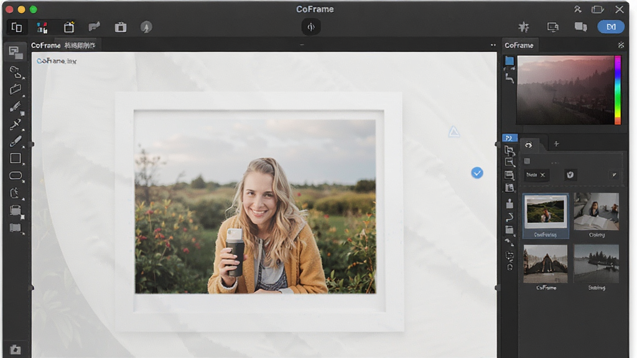Click the round compass-arrow icon in top toolbar
The height and width of the screenshot is (358, 637).
(x=146, y=27)
